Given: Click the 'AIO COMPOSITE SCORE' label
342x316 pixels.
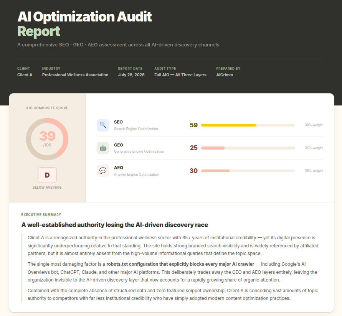Looking at the screenshot, I should pos(47,108).
